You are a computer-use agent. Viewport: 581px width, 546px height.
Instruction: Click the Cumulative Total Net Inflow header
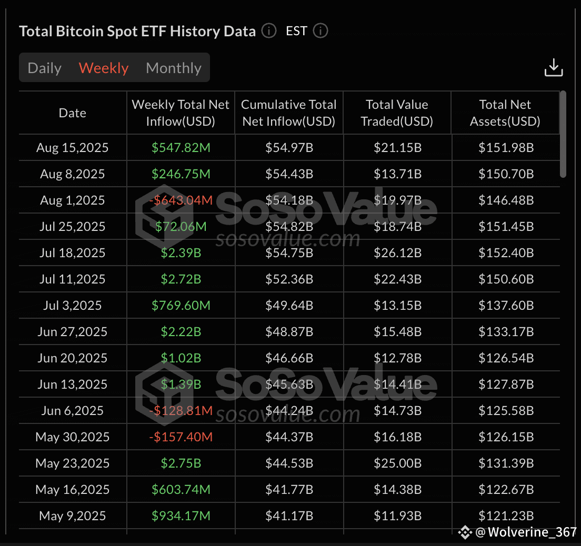tap(289, 113)
